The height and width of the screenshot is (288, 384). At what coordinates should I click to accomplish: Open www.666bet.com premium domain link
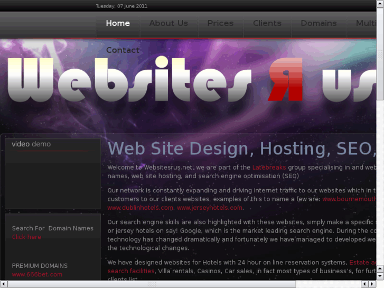(x=37, y=274)
